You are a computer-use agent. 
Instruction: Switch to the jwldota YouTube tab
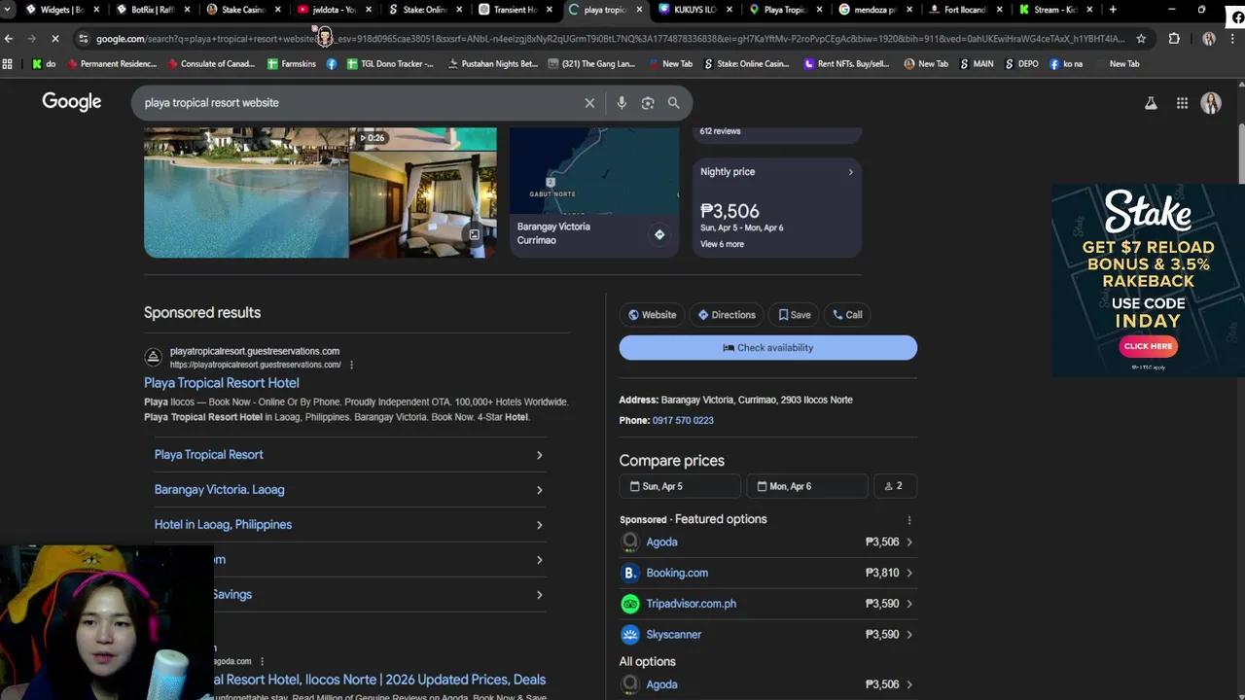[335, 10]
